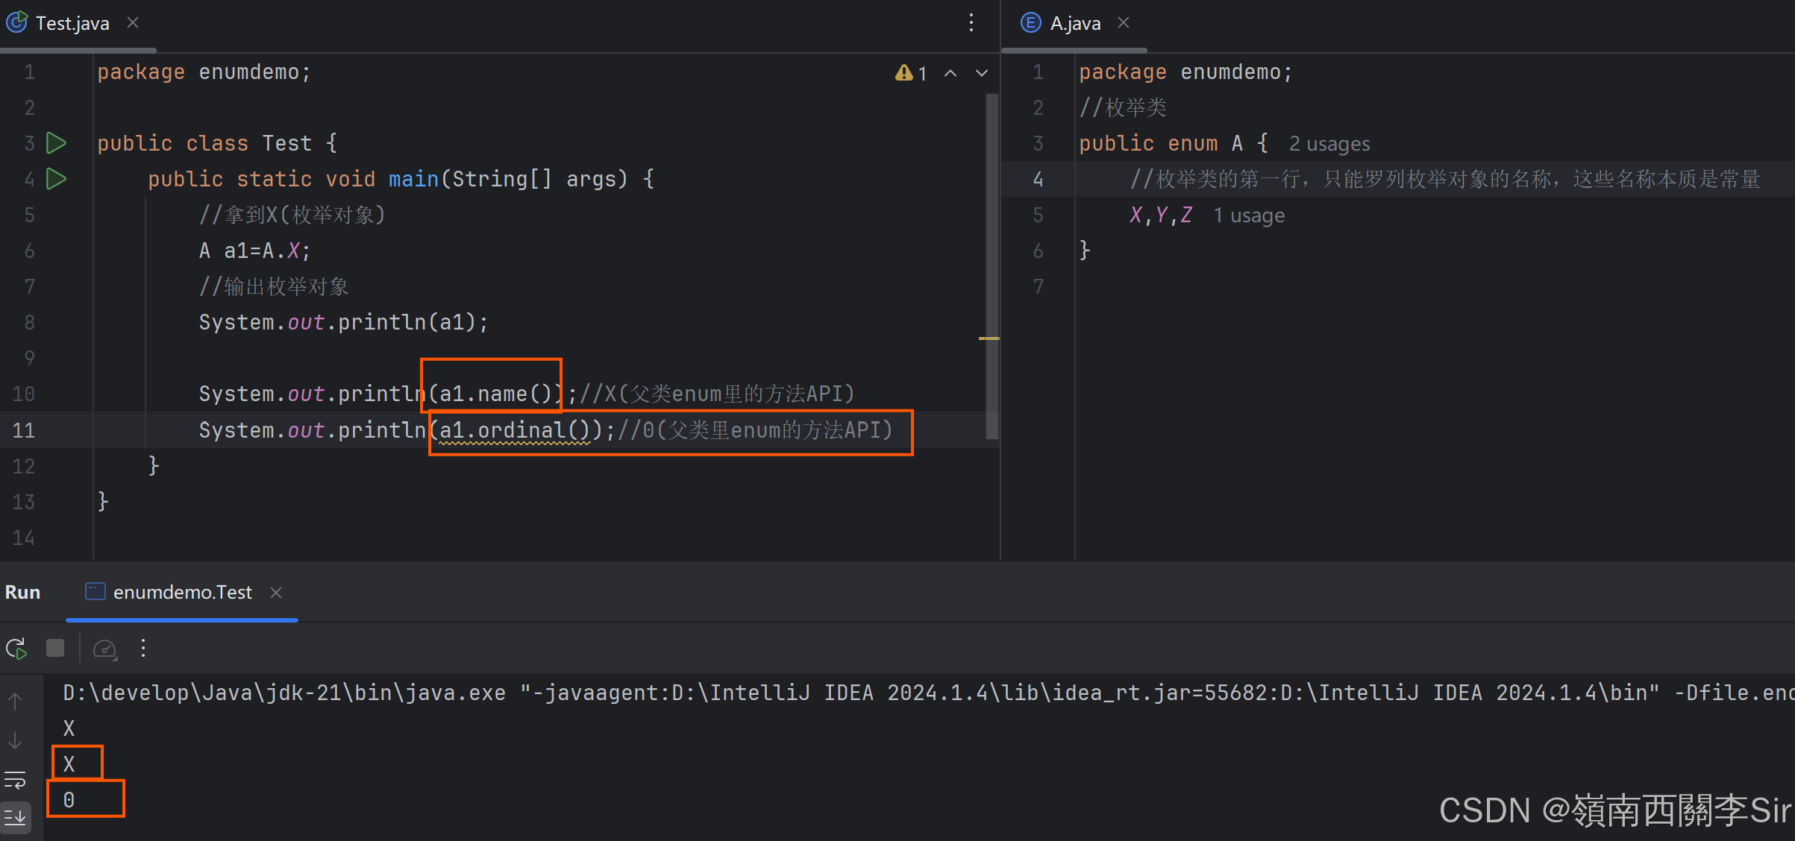This screenshot has height=841, width=1795.
Task: Toggle scroll to end of console
Action: pos(15,818)
